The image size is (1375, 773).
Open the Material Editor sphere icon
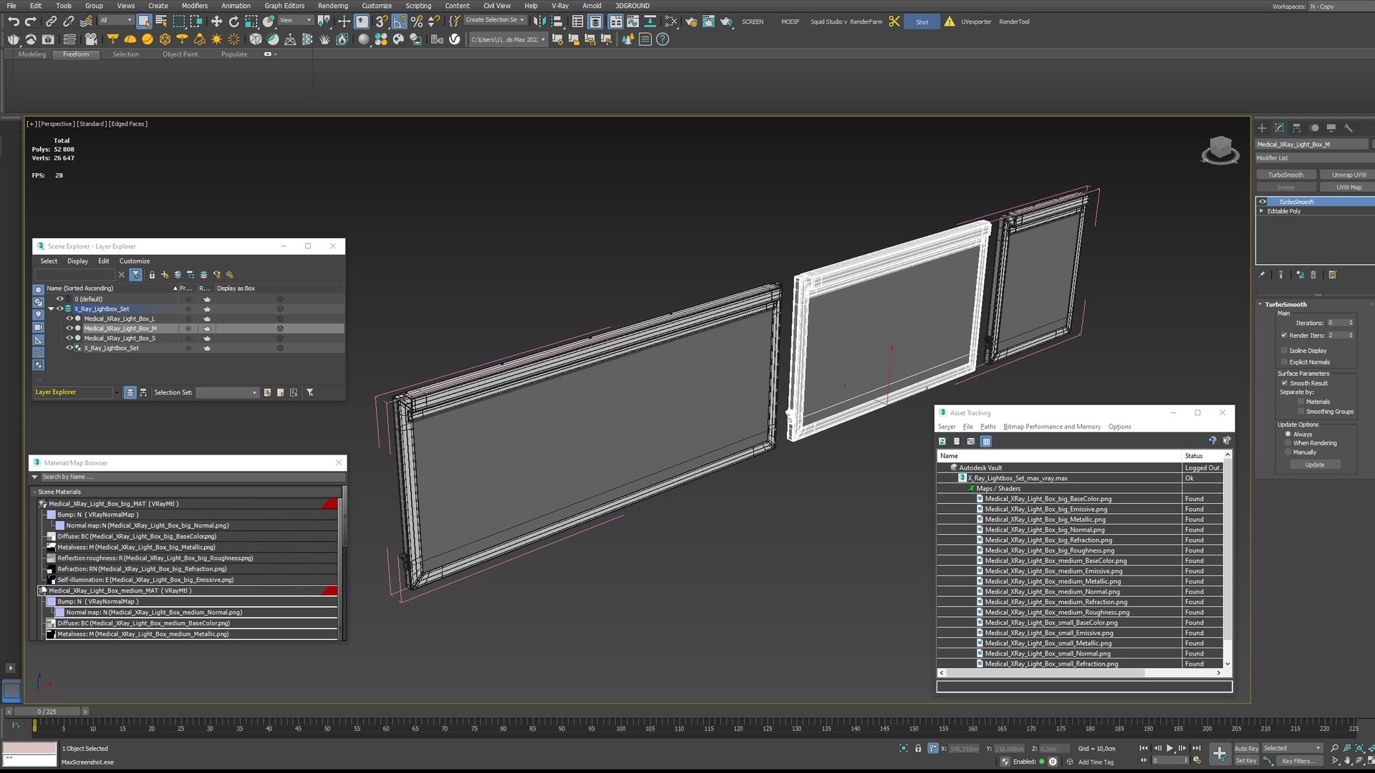click(x=364, y=39)
